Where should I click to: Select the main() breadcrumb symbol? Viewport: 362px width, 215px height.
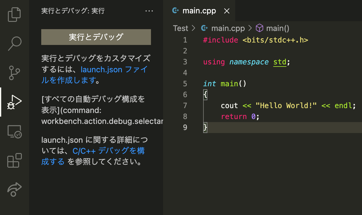point(277,28)
